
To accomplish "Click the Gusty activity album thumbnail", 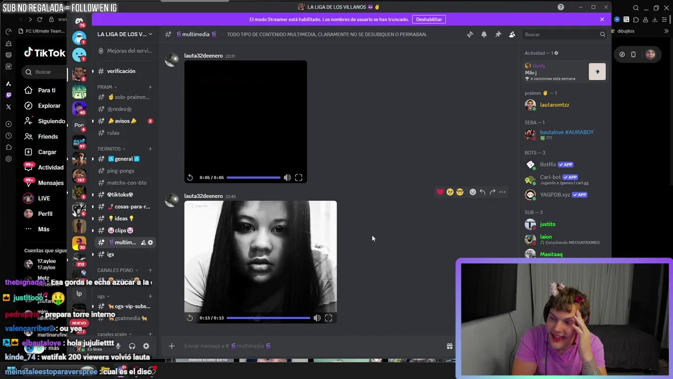I will click(x=597, y=72).
